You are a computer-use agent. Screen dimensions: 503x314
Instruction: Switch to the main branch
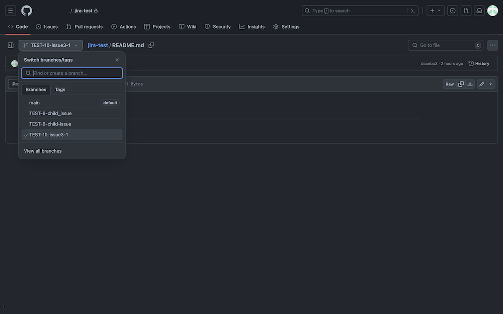pos(72,103)
